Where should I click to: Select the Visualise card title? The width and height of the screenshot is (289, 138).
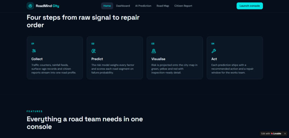(x=158, y=59)
